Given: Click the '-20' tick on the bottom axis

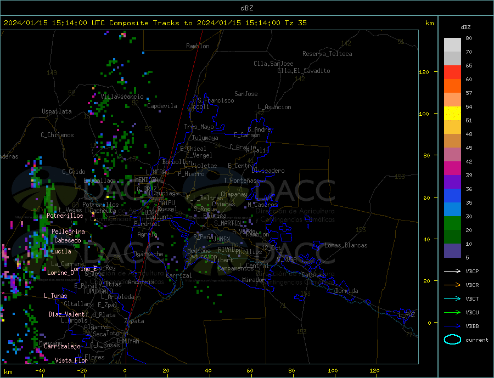Looking at the screenshot, I should pyautogui.click(x=82, y=371).
